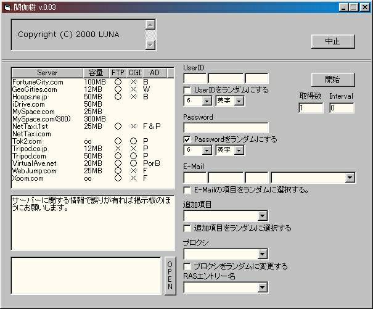Select MySpace.com(300) row

click(92, 119)
